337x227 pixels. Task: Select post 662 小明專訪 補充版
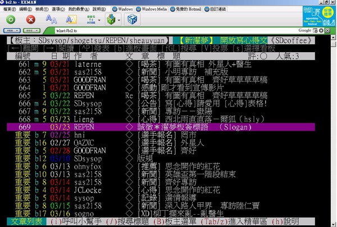coord(161,72)
